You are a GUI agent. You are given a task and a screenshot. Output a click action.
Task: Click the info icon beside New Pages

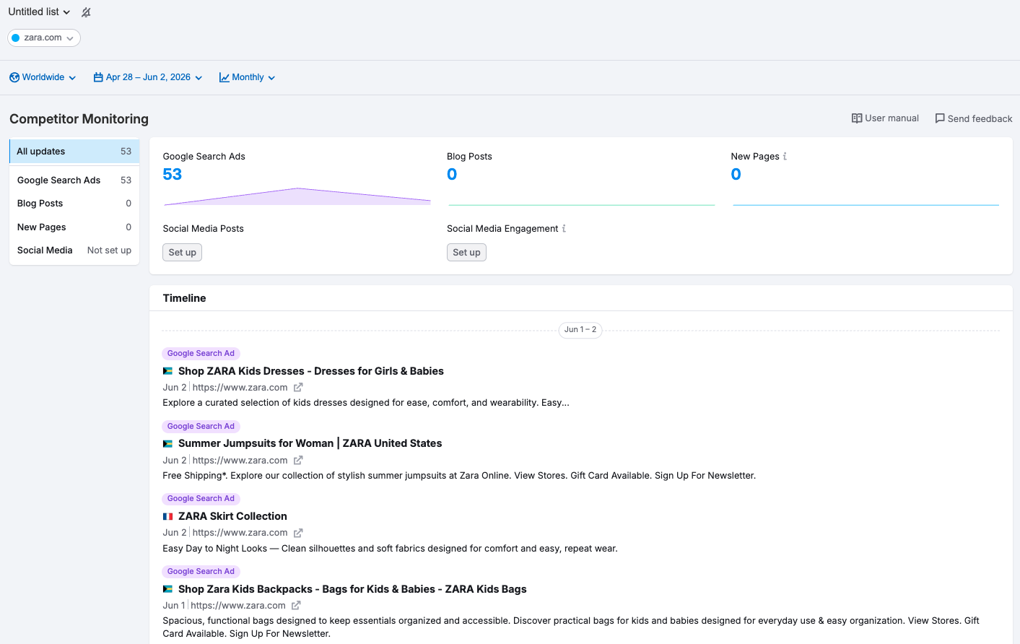point(785,156)
